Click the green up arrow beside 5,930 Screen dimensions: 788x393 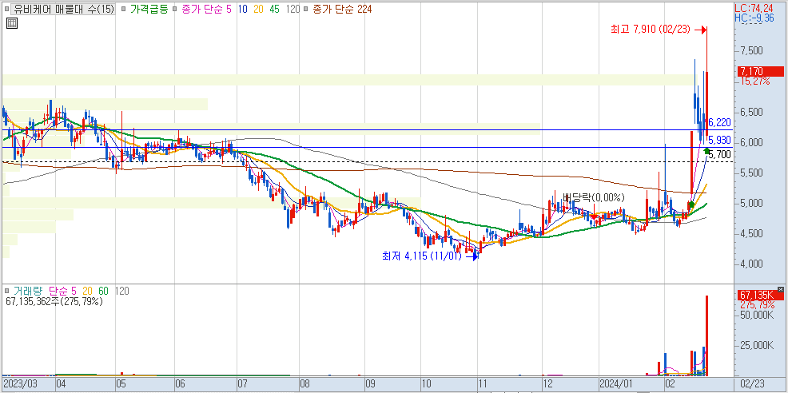pyautogui.click(x=706, y=151)
